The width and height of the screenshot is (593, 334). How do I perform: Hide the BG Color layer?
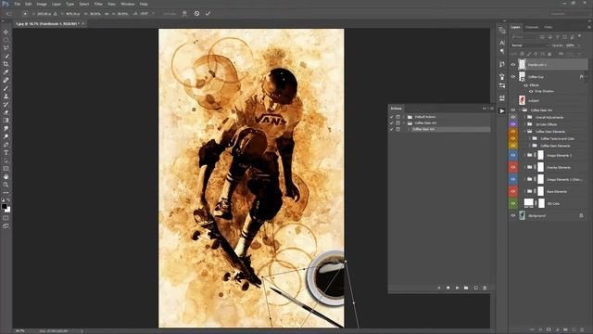[x=513, y=203]
